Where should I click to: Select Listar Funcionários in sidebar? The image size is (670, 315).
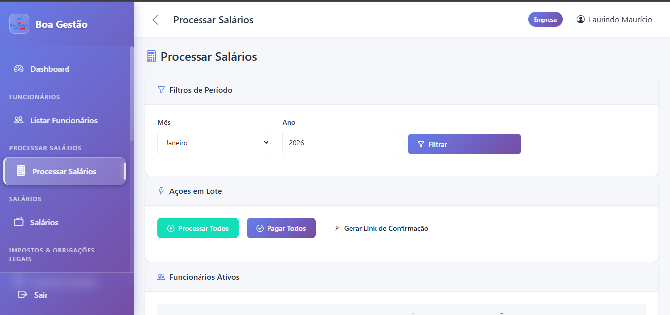pyautogui.click(x=64, y=120)
